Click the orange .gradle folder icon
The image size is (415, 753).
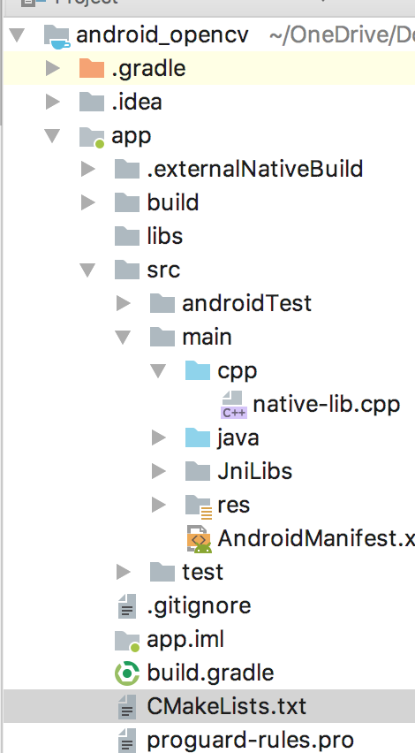92,68
